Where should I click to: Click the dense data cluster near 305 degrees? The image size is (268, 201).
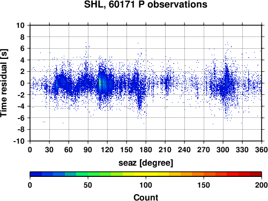(226, 84)
